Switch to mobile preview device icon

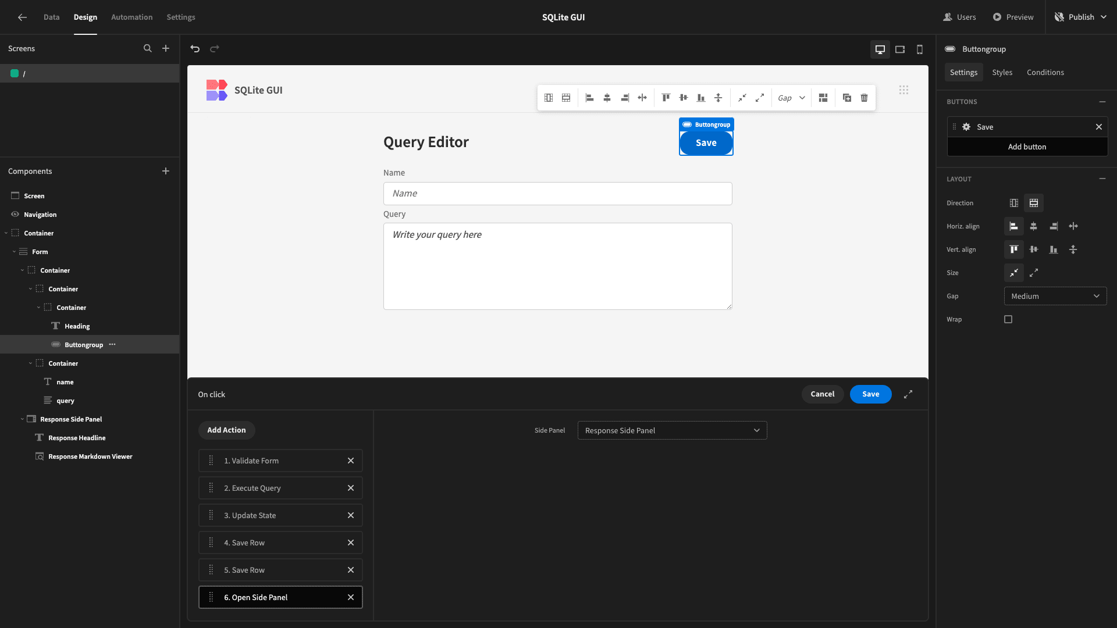click(920, 49)
